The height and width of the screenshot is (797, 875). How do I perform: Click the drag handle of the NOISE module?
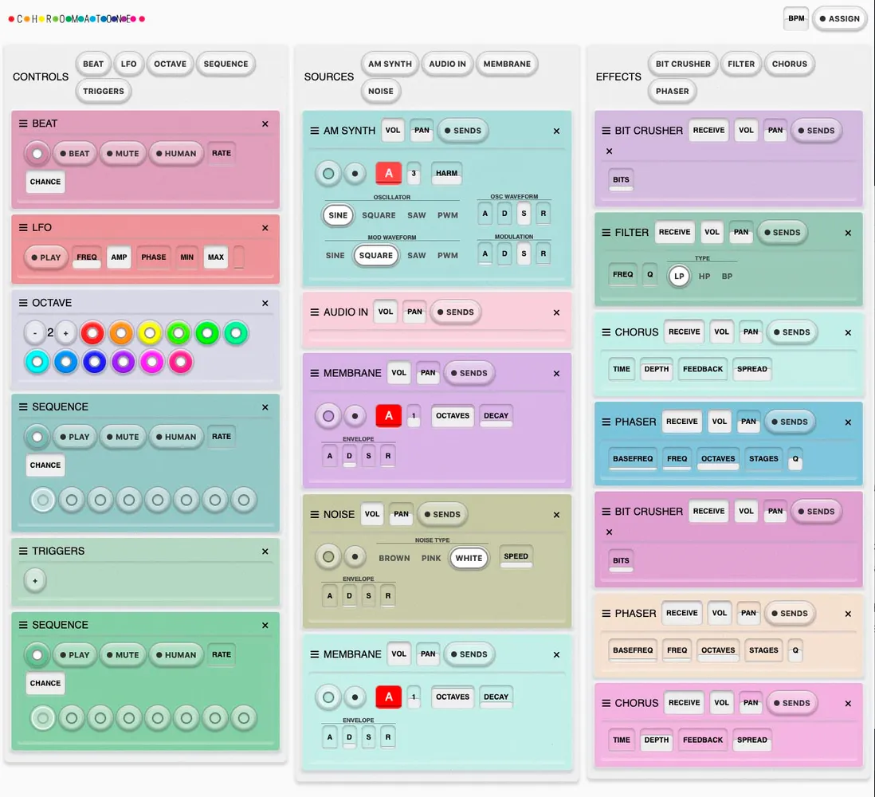click(315, 514)
